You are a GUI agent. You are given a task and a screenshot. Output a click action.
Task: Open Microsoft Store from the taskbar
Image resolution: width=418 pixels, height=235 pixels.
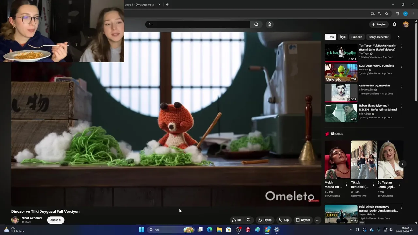click(x=229, y=230)
